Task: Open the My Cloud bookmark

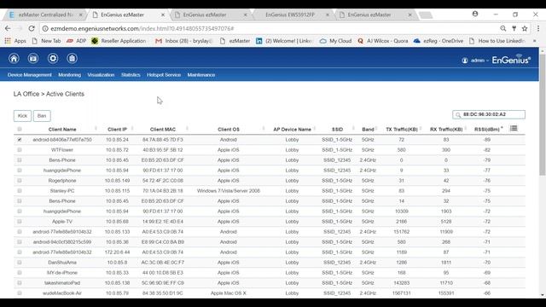Action: pyautogui.click(x=335, y=41)
